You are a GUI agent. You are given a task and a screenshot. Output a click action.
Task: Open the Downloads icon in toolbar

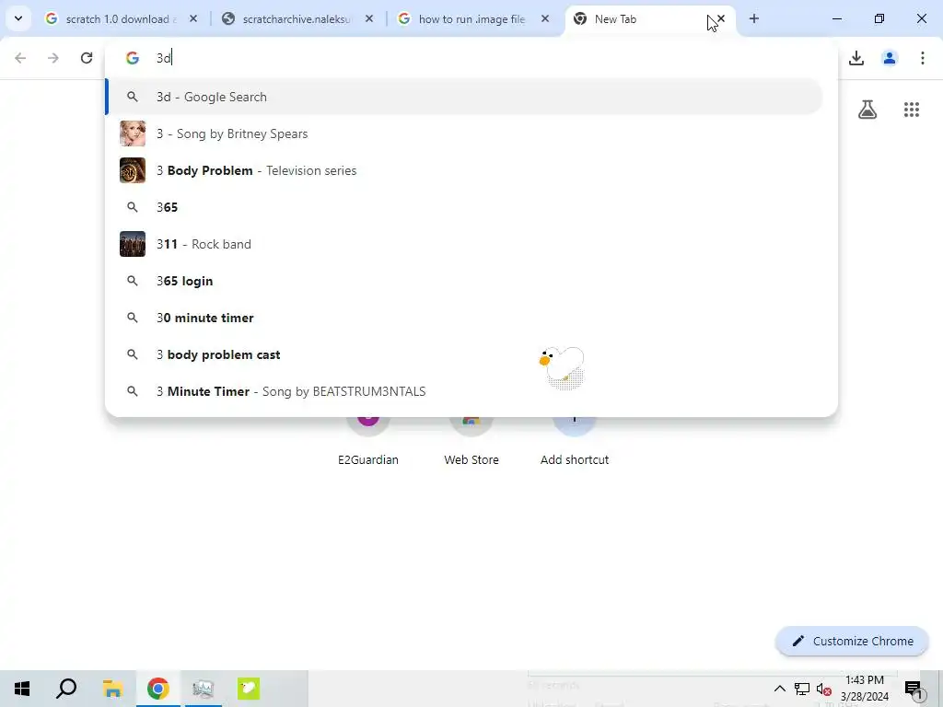[x=856, y=58]
